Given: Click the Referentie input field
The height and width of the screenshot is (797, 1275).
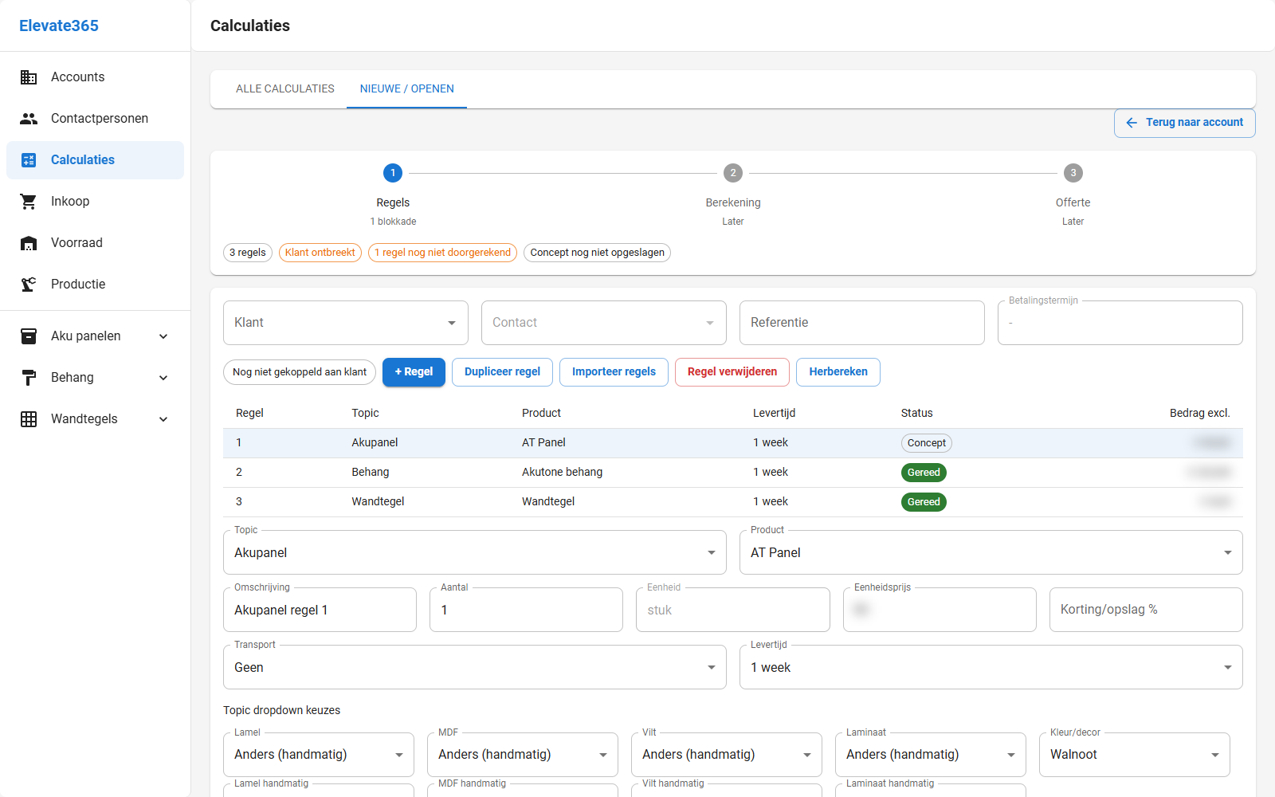Looking at the screenshot, I should coord(862,323).
